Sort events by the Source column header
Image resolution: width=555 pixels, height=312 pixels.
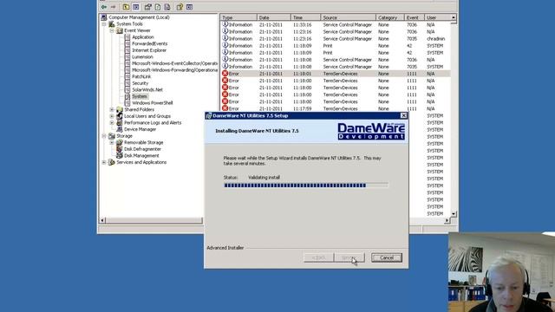(348, 17)
